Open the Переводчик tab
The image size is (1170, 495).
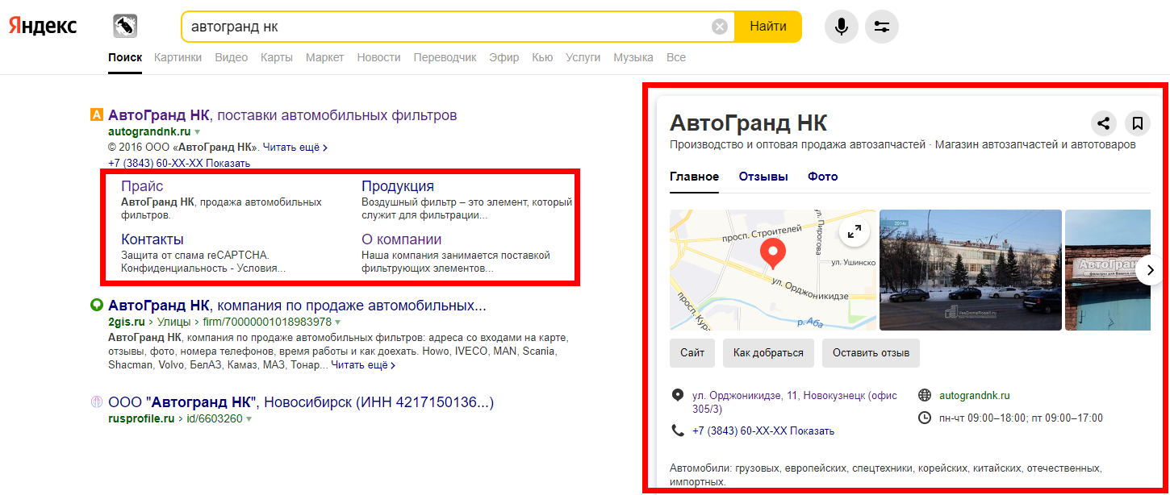pos(445,57)
